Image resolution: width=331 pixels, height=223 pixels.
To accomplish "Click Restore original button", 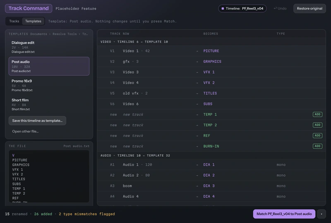I will click(309, 8).
